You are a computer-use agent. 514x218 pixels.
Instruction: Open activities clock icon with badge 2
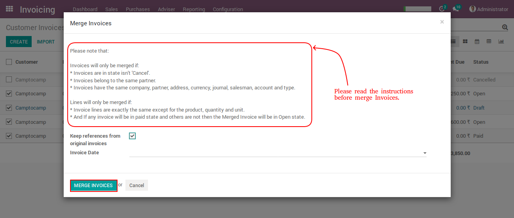pyautogui.click(x=442, y=9)
